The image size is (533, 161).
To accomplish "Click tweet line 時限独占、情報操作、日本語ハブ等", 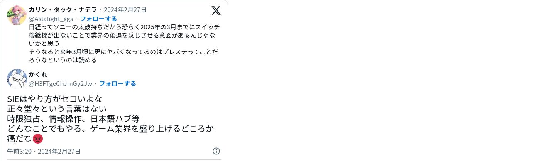I will click(x=73, y=119).
